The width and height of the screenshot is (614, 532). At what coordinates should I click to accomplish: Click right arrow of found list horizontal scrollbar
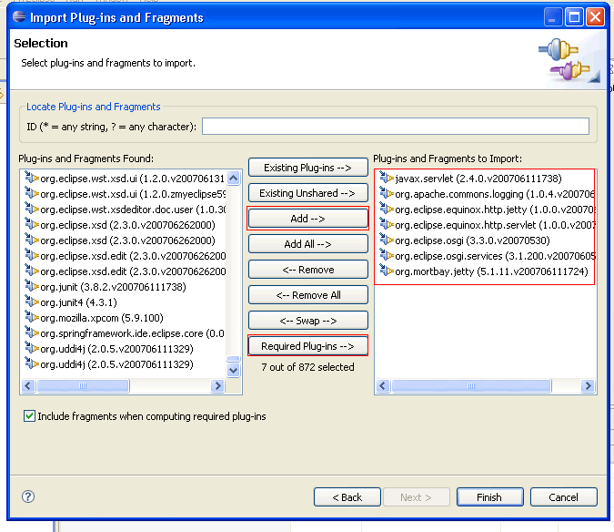(x=217, y=385)
